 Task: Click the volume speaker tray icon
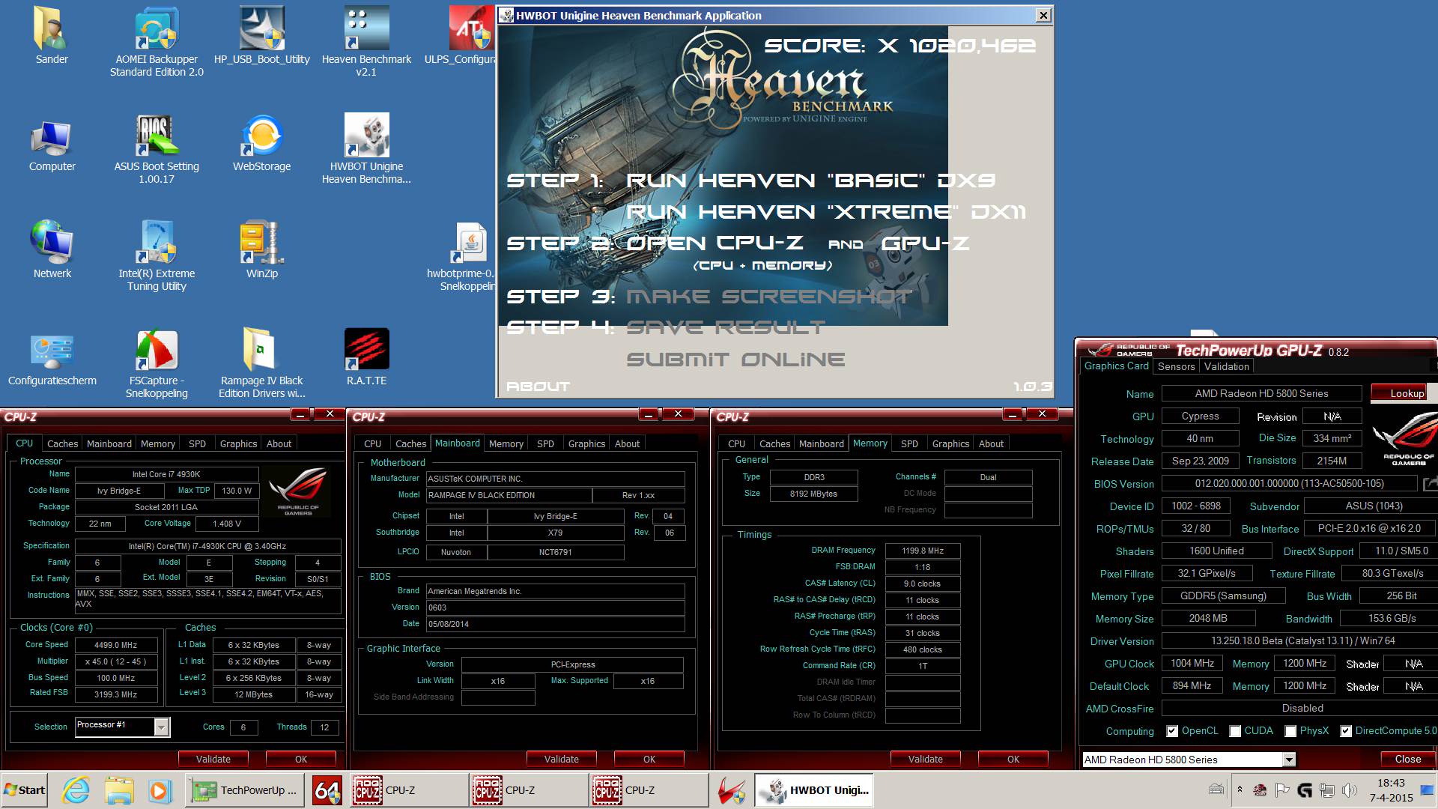click(1349, 790)
